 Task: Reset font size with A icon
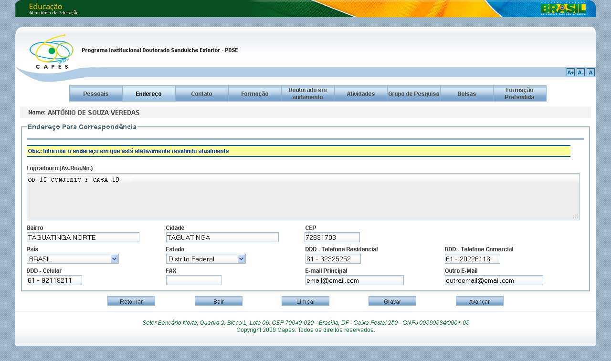(590, 72)
